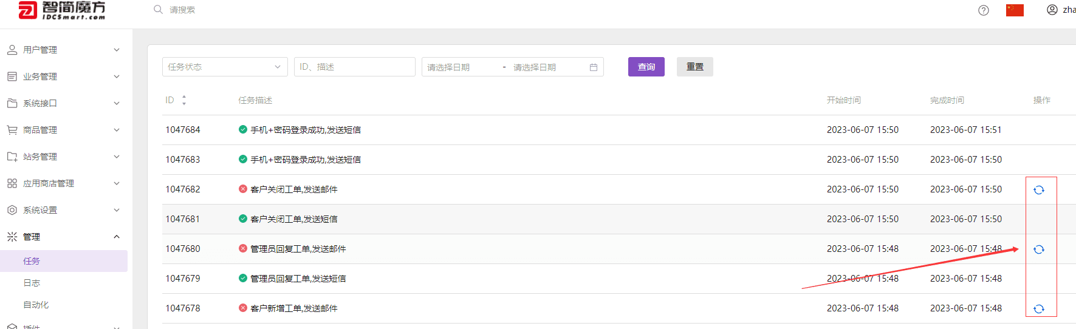This screenshot has height=329, width=1076.
Task: Click the search magnifier icon
Action: pyautogui.click(x=158, y=10)
